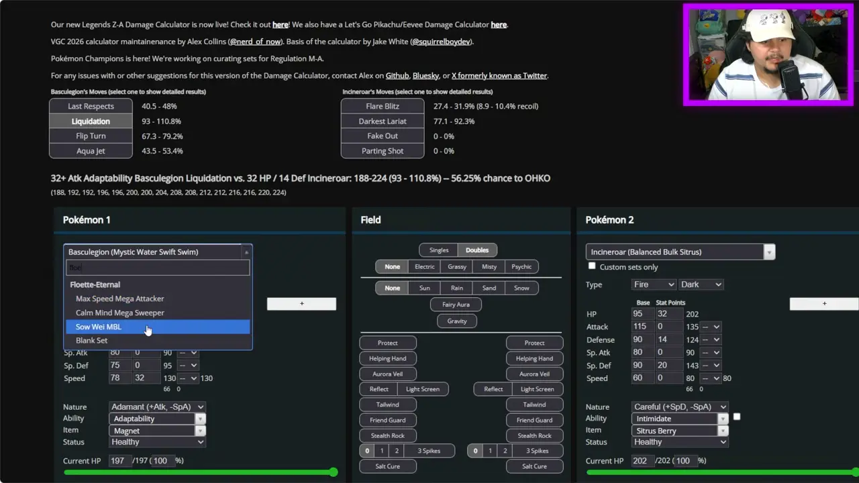Select Incineroar's Flare Blitz move
Viewport: 859px width, 483px height.
[383, 106]
